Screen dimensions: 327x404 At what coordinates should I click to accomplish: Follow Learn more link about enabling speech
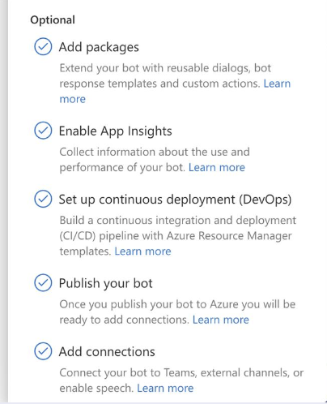[165, 388]
